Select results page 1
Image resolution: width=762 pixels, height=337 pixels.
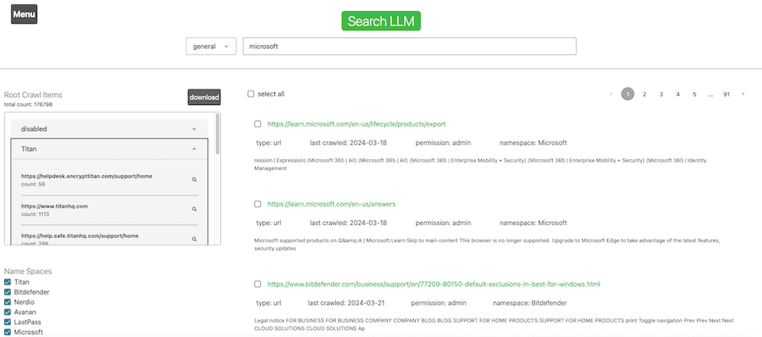628,94
